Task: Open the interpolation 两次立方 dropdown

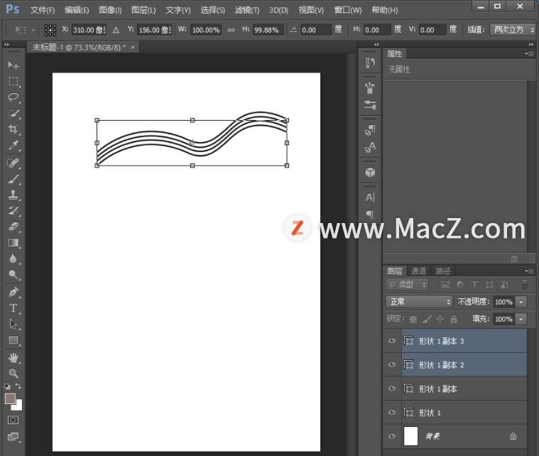Action: click(x=511, y=30)
